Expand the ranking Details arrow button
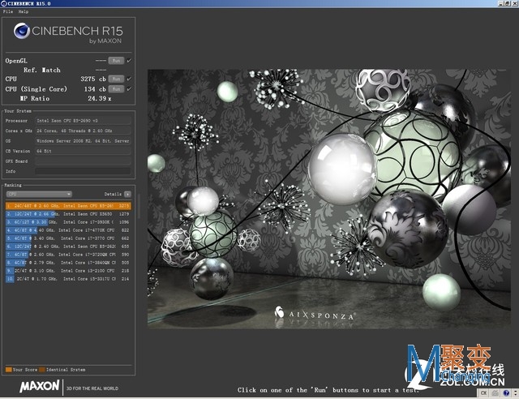The image size is (519, 399). (128, 194)
